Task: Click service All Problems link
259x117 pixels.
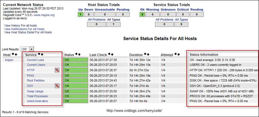Action: pyautogui.click(x=164, y=19)
